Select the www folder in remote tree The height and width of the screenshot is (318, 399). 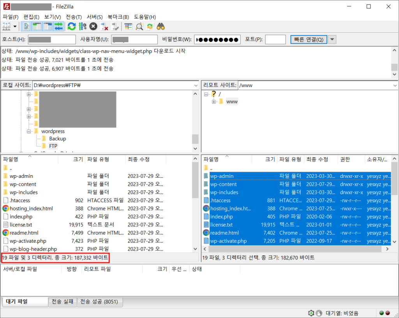click(x=232, y=102)
